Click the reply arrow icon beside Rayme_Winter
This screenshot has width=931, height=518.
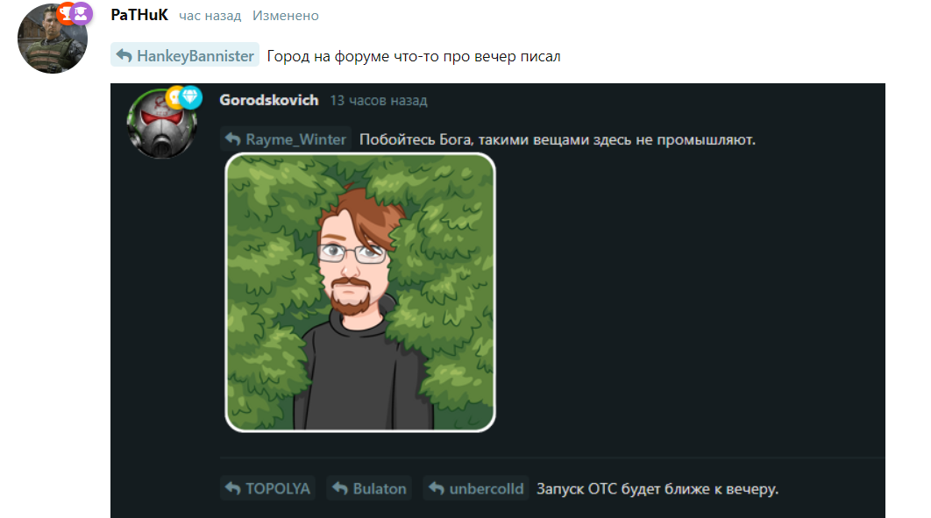pos(233,139)
